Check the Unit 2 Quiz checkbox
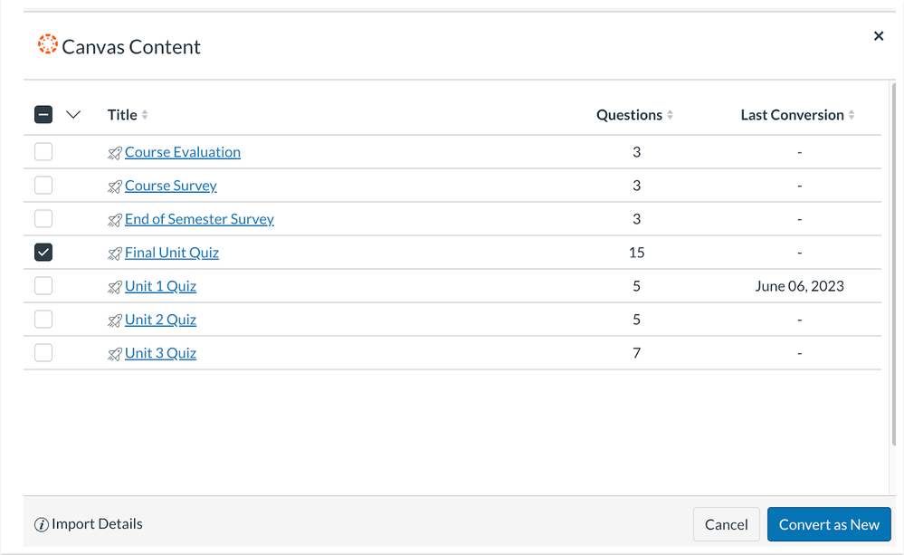This screenshot has width=904, height=555. pyautogui.click(x=43, y=319)
